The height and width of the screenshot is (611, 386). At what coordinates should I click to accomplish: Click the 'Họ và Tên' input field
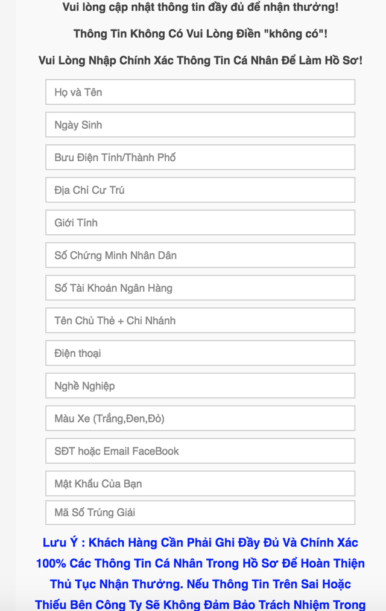pyautogui.click(x=200, y=92)
